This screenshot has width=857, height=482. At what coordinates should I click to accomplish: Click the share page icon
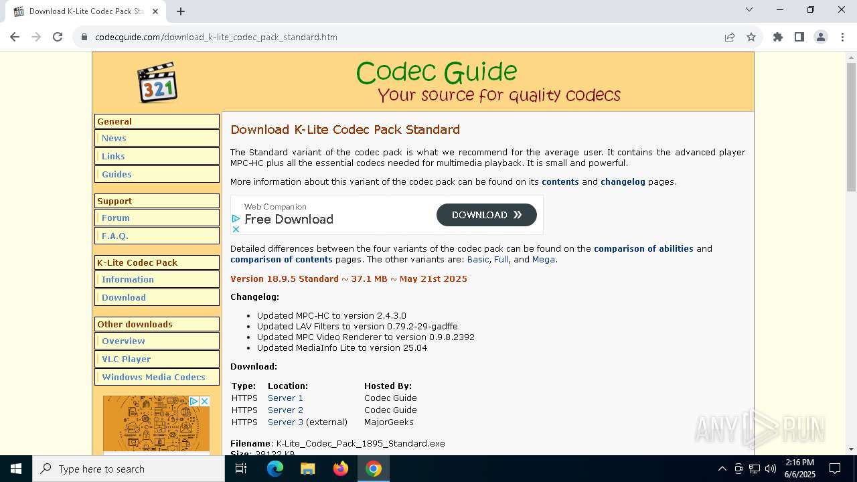(730, 37)
